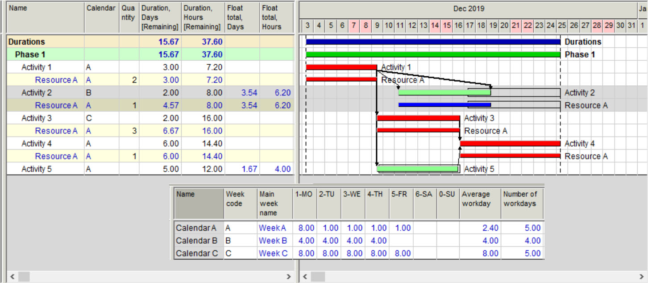
Task: Click the red Activity 1 Gantt bar
Action: coord(341,67)
